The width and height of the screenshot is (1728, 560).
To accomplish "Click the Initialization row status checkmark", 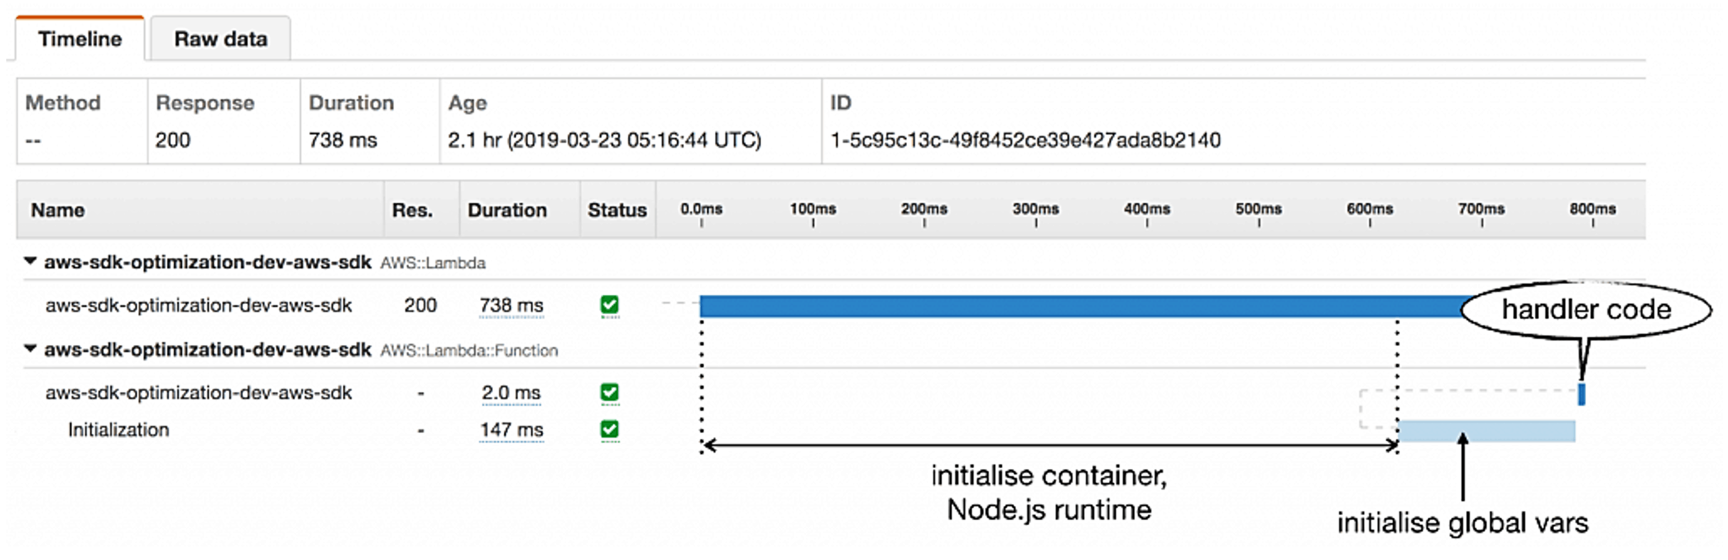I will pos(609,429).
